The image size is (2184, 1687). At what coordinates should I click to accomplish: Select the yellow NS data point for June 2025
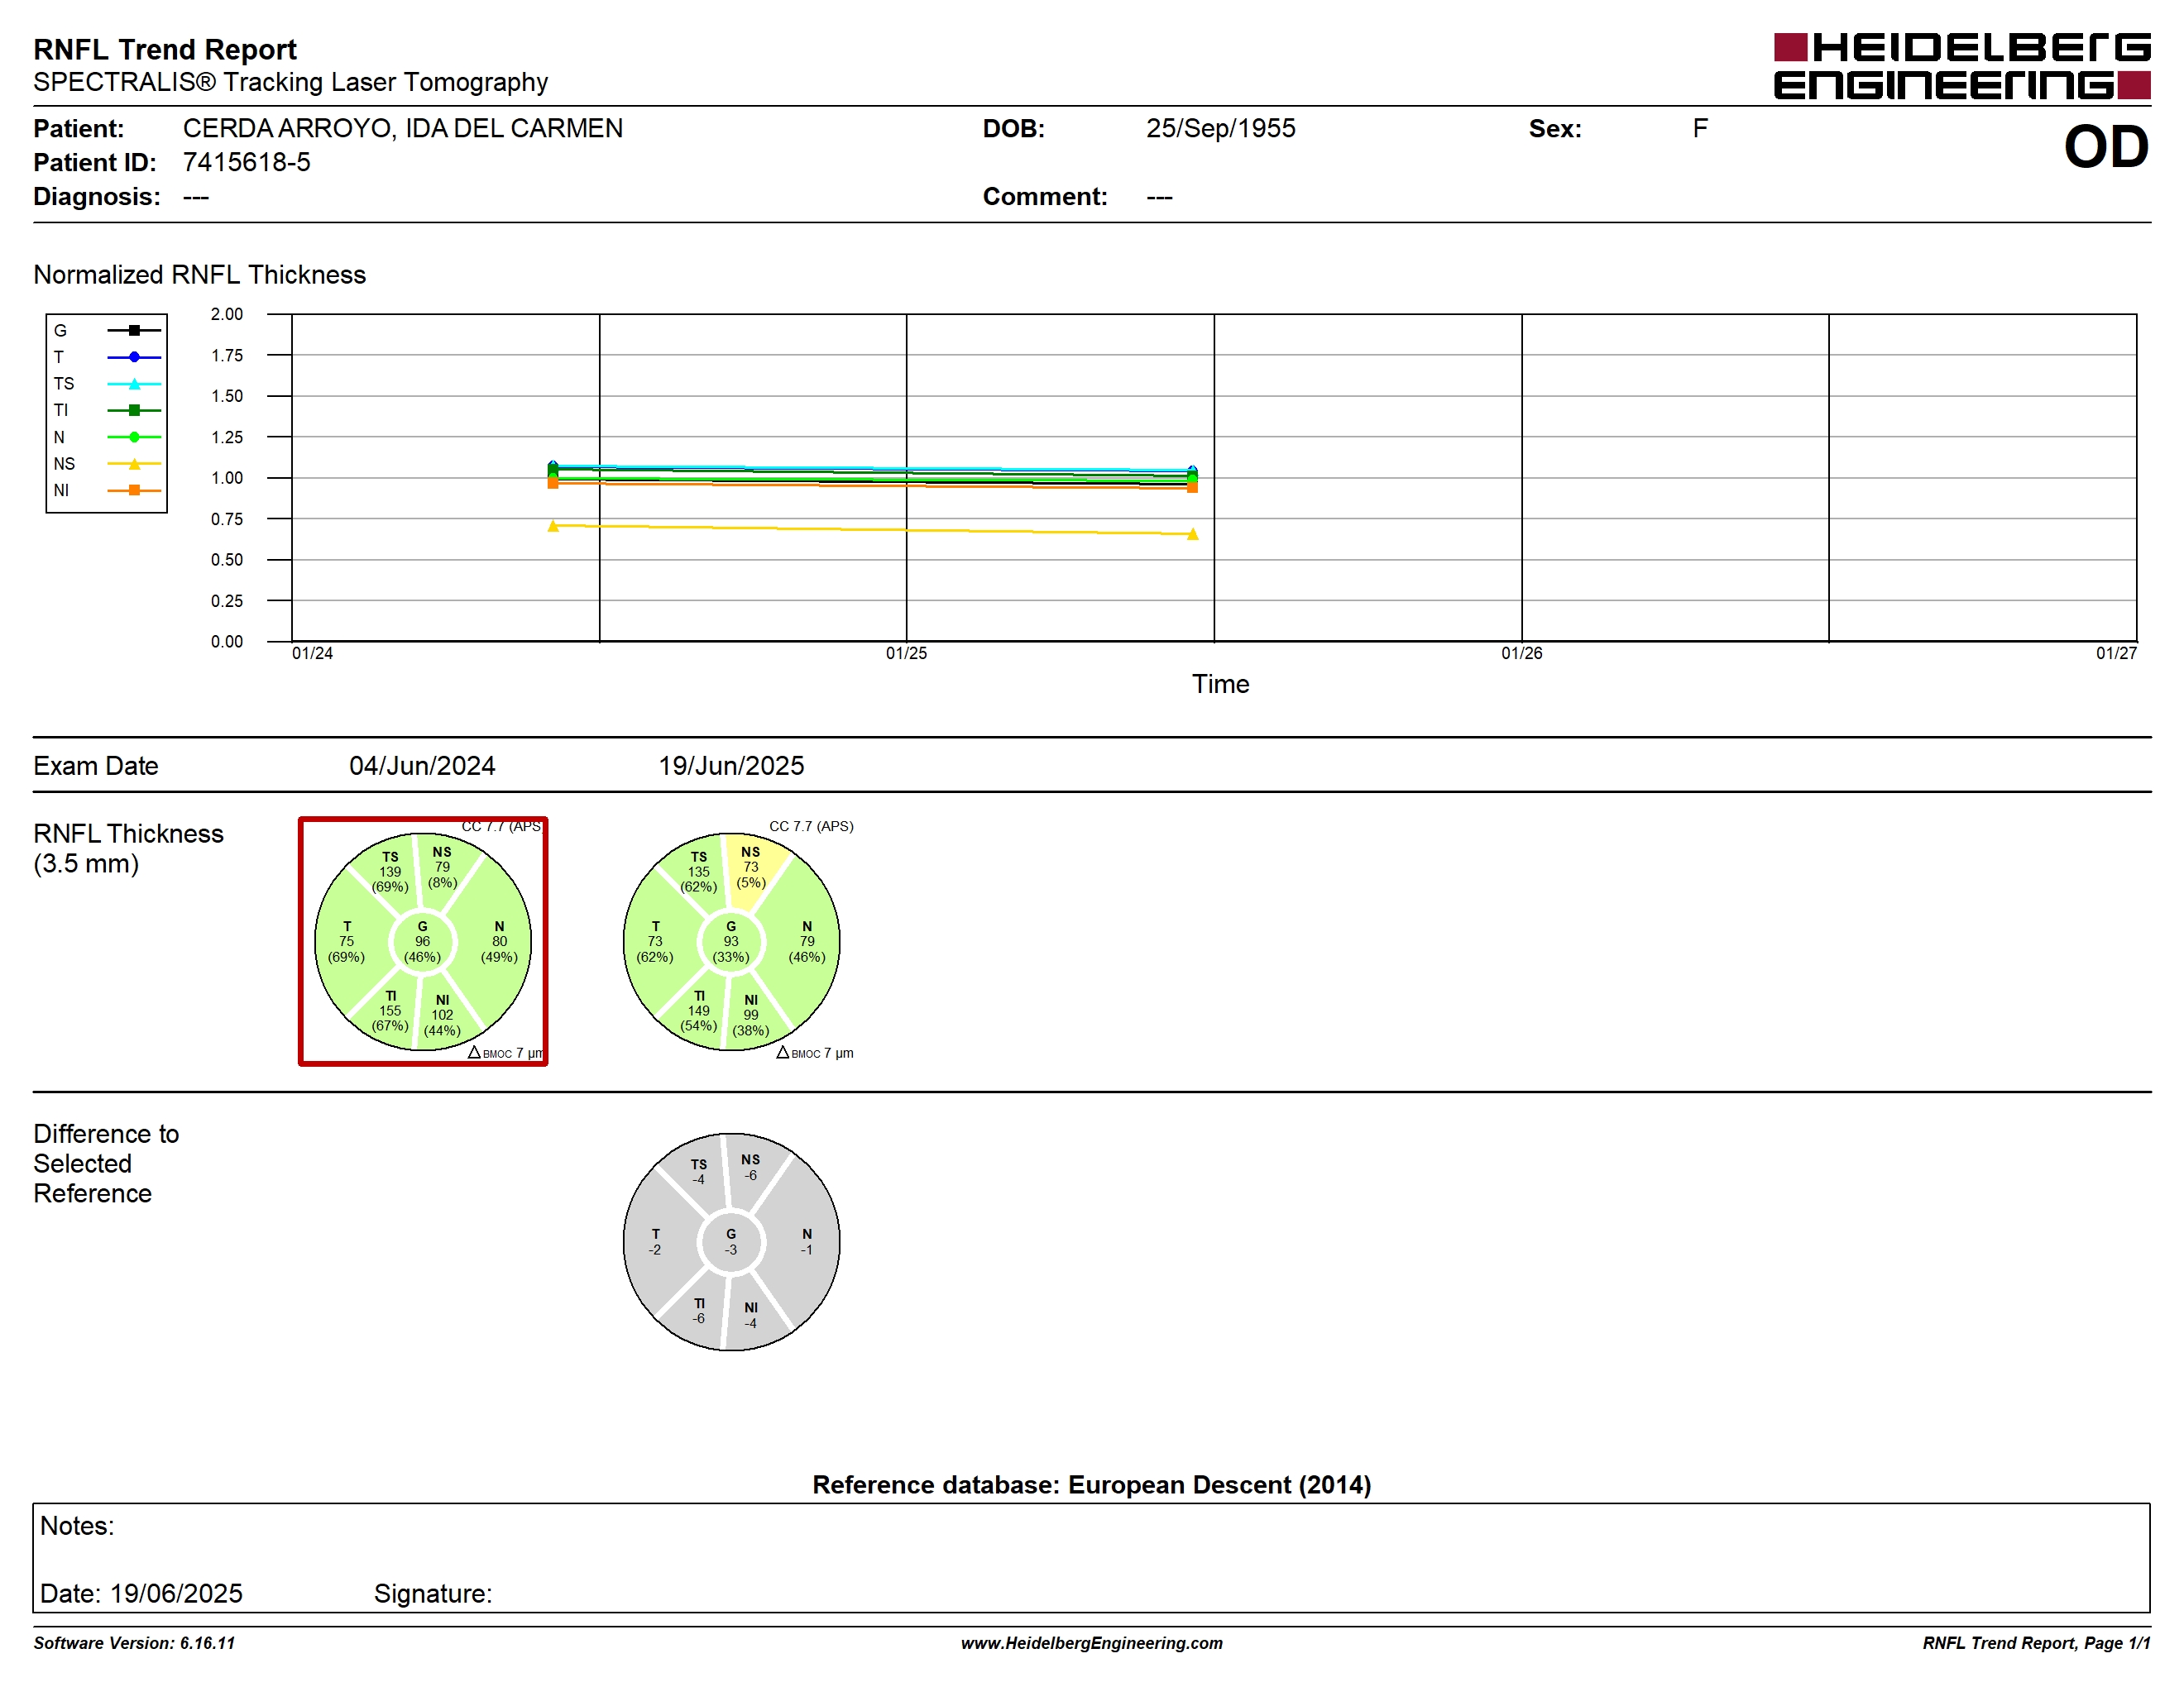pos(1192,533)
